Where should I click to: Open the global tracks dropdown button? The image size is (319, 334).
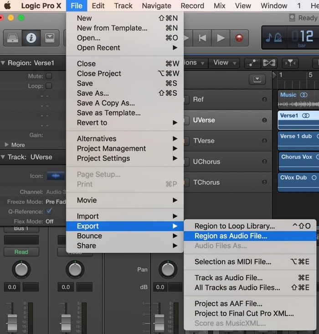[257, 79]
